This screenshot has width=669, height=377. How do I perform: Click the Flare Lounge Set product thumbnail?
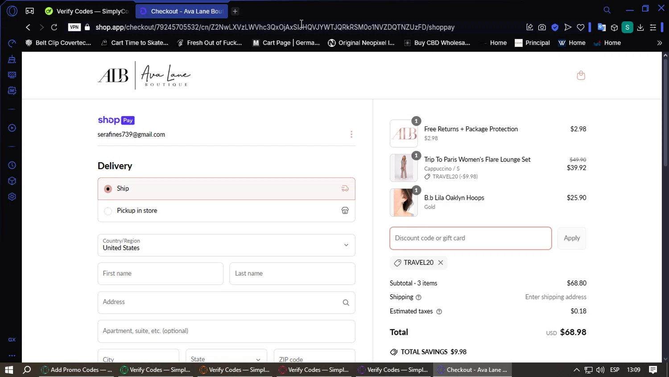tap(404, 168)
